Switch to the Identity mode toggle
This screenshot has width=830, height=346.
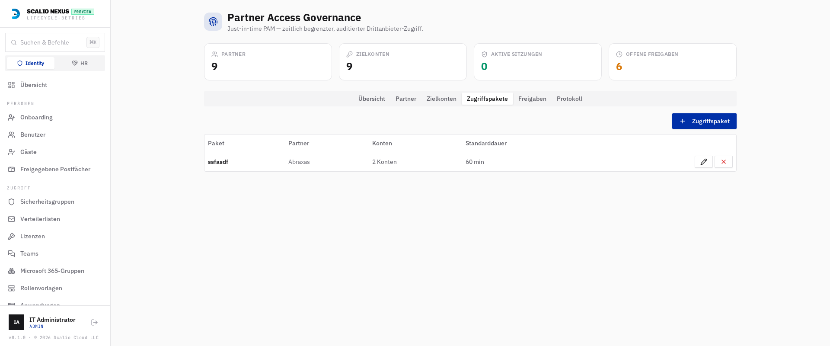pos(31,63)
